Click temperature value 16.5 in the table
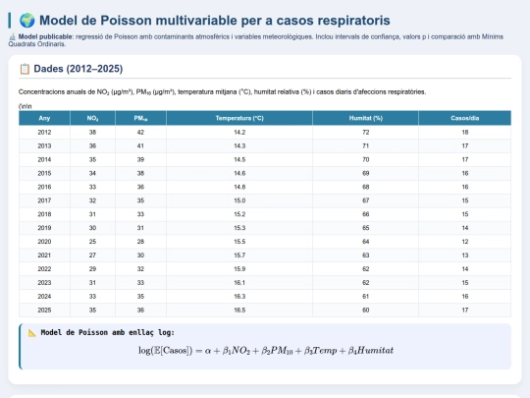The image size is (530, 398). coord(239,310)
